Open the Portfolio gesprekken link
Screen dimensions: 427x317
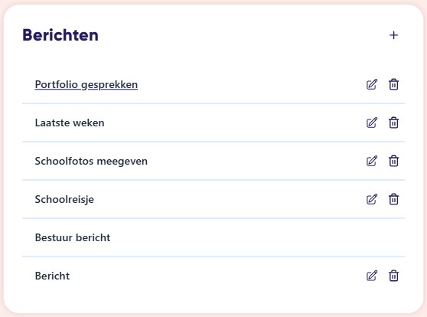tap(86, 85)
